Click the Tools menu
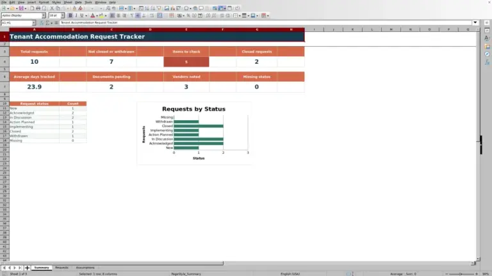This screenshot has height=276, width=492. tap(88, 2)
